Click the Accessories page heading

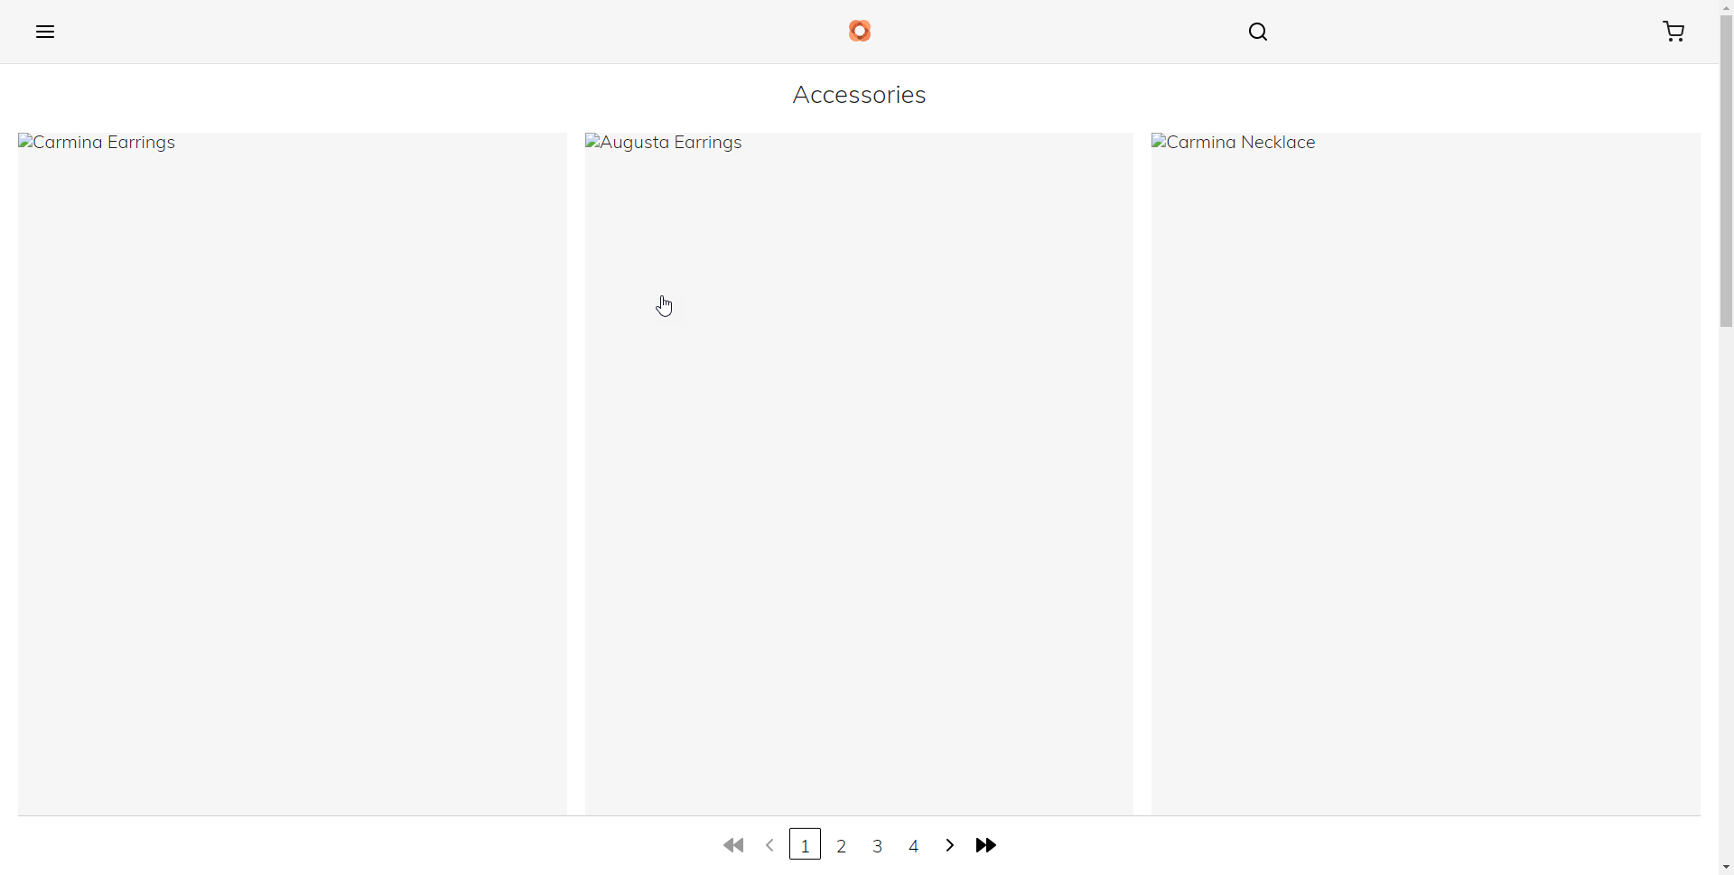click(860, 95)
